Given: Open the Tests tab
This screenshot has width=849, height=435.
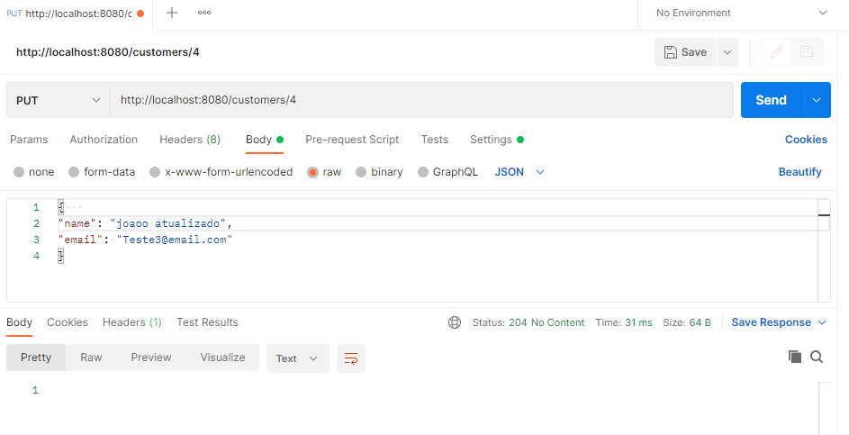Looking at the screenshot, I should [434, 140].
